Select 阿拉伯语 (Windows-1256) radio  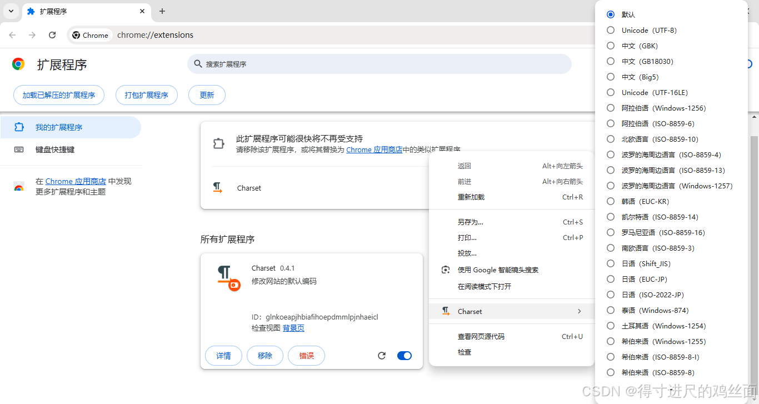(611, 108)
